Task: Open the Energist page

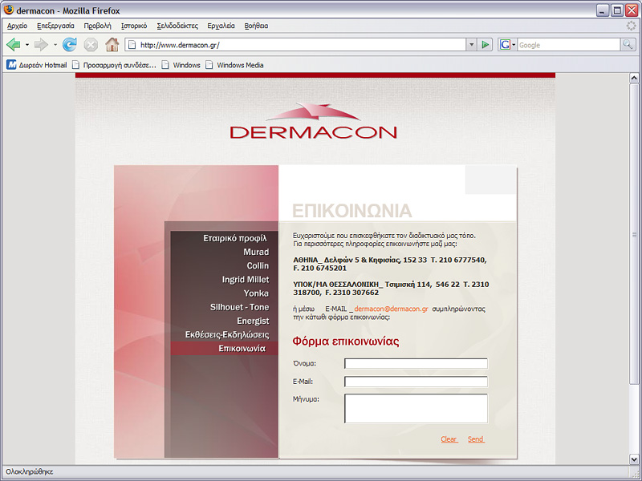Action: [253, 321]
